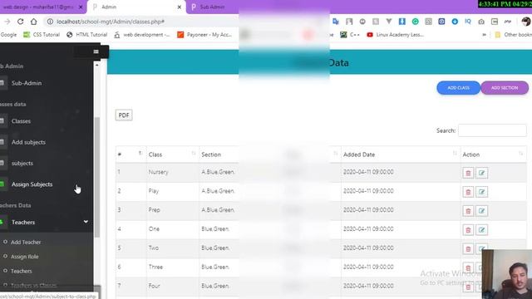The width and height of the screenshot is (532, 299).
Task: Open subjects in the sidebar
Action: [22, 163]
